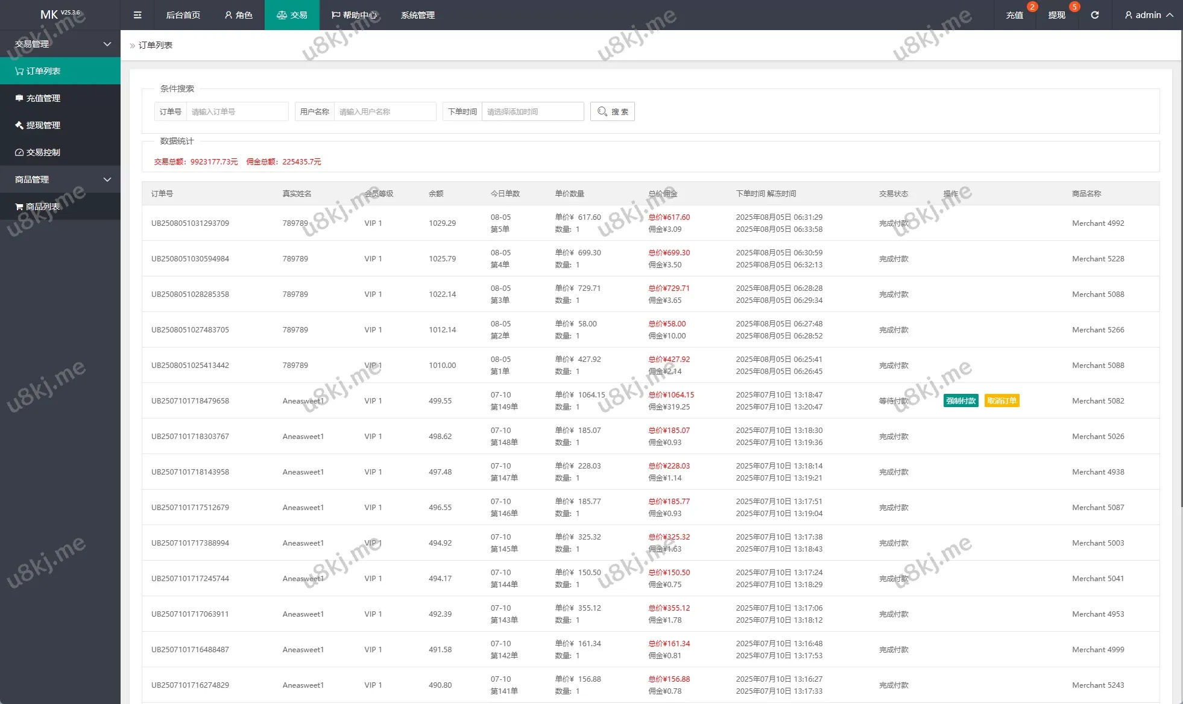Switch to 后台首页 top menu
This screenshot has width=1183, height=704.
coord(183,15)
